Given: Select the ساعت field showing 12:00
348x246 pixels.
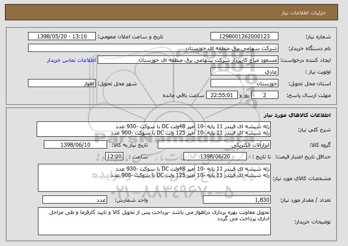Looking at the screenshot, I should [113, 156].
